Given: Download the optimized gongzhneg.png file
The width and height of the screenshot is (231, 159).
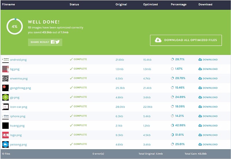Looking at the screenshot, I should pos(208,88).
